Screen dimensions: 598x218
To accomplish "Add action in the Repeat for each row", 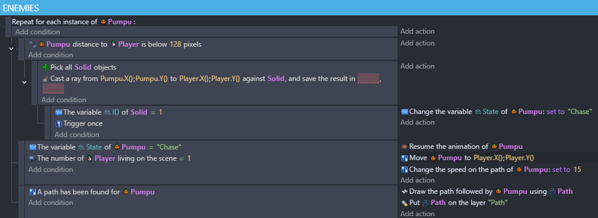I will (x=417, y=31).
